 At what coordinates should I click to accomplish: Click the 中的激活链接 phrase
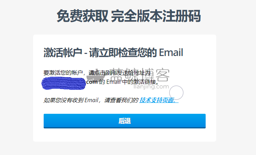139,82
